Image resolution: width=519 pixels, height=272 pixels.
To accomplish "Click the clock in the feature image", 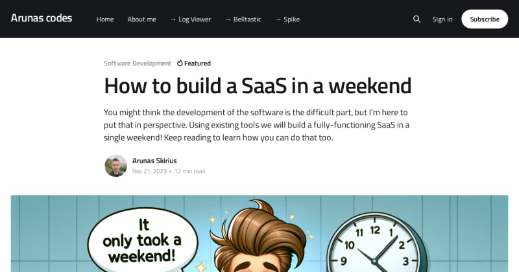I will click(x=375, y=245).
